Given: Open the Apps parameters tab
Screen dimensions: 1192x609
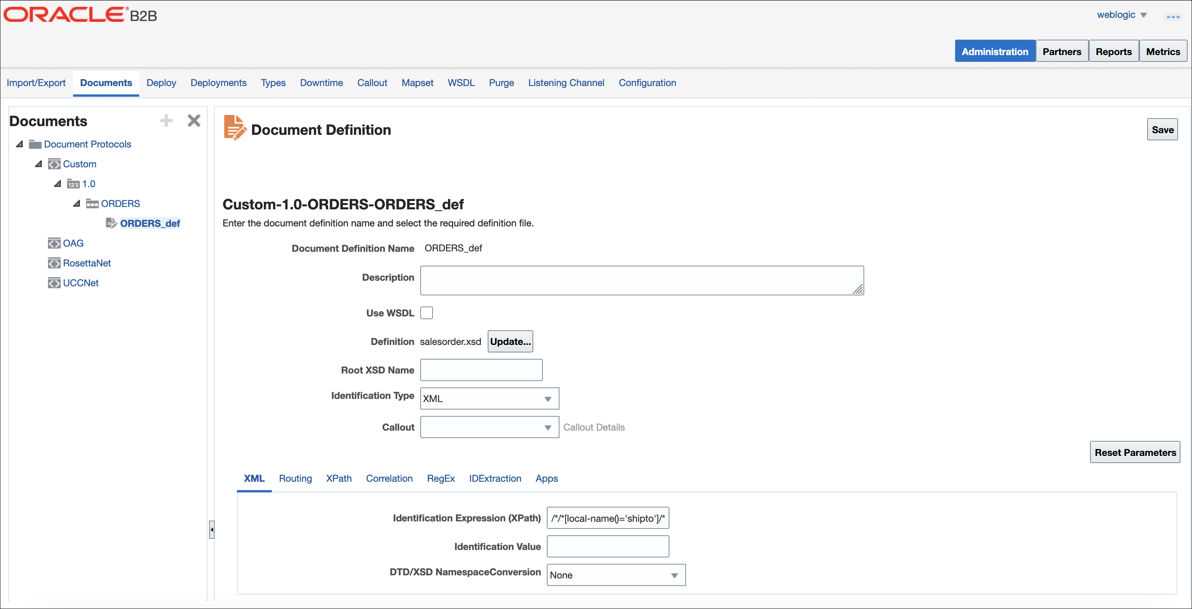Looking at the screenshot, I should click(546, 479).
